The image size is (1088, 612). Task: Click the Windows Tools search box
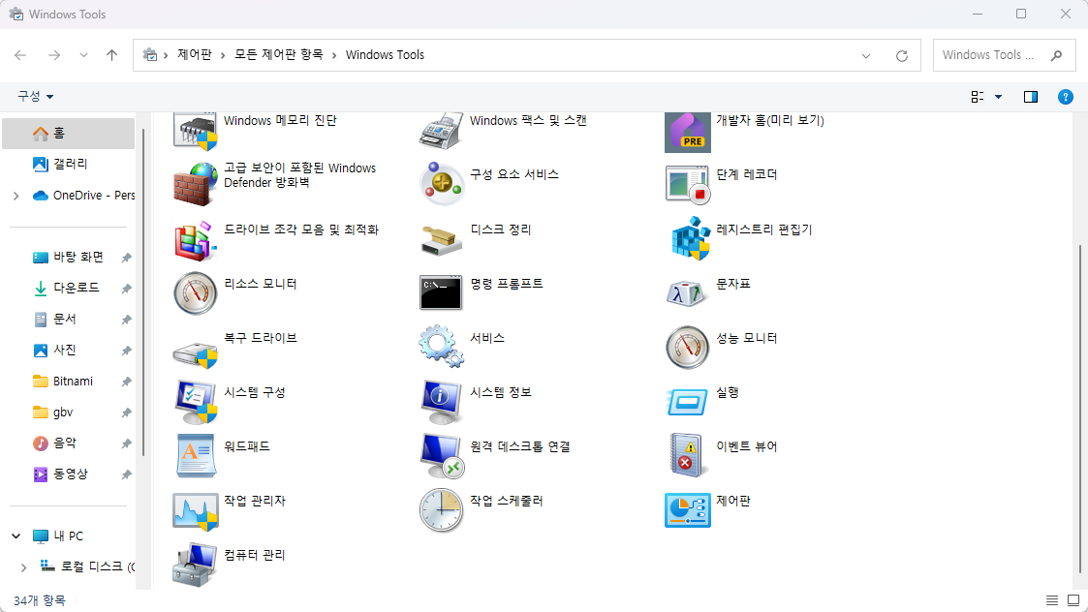pos(1005,55)
